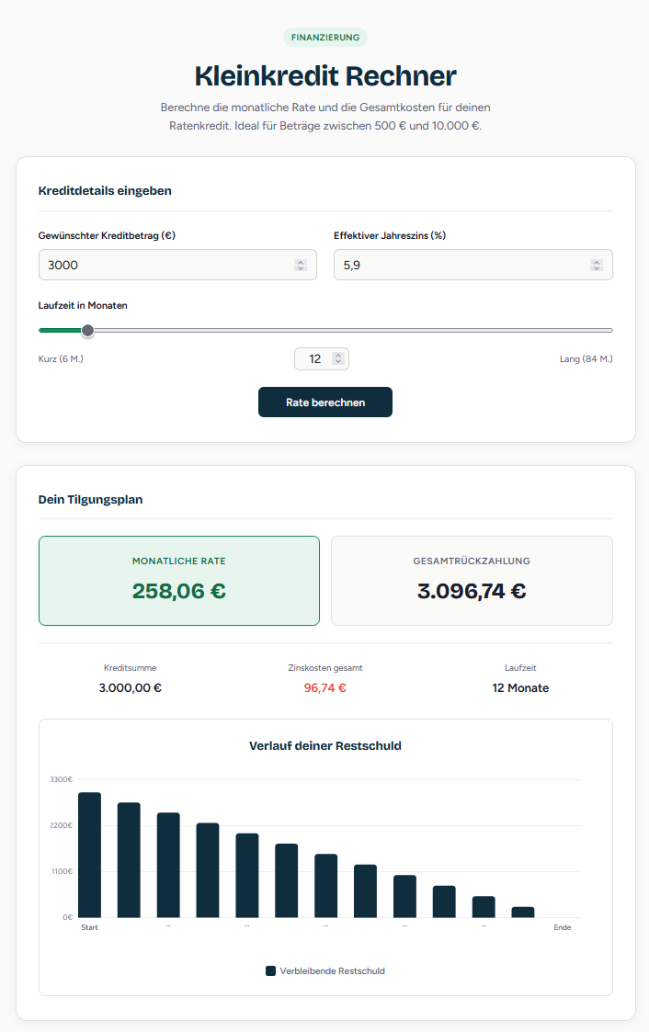
Task: Click the Gesamtrückzahlung card showing 3.096,74 €
Action: [472, 581]
